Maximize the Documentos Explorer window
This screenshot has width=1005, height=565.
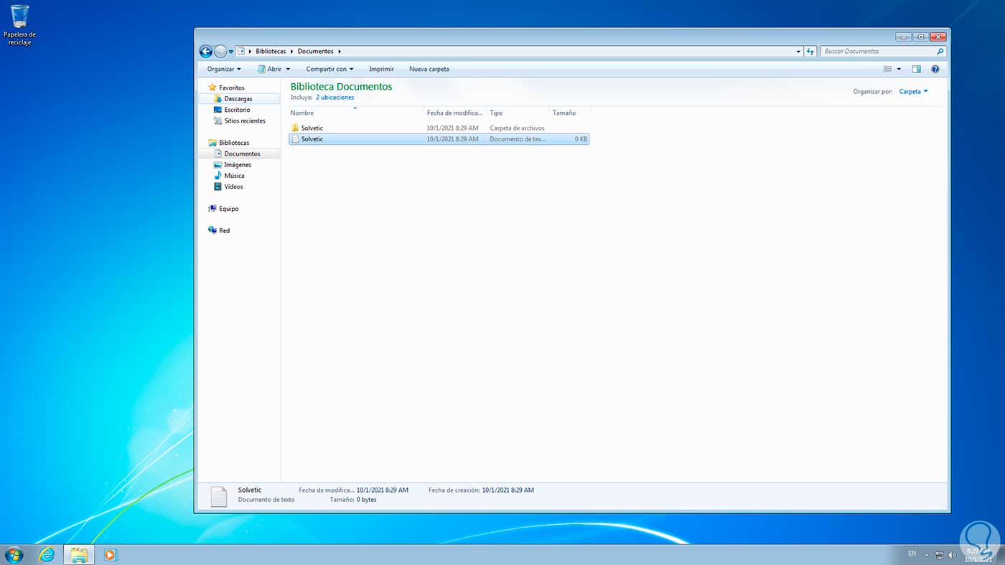click(x=920, y=37)
